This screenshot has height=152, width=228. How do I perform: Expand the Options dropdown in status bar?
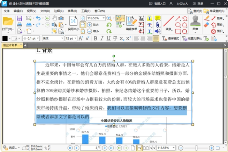pos(19,148)
